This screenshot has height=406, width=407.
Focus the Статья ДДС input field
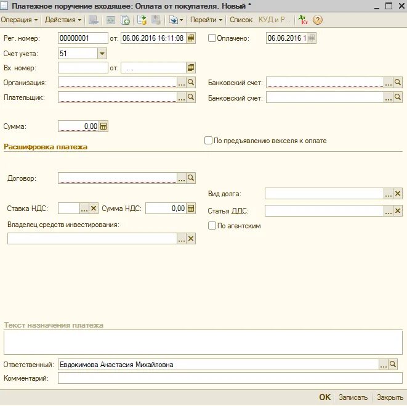click(324, 211)
